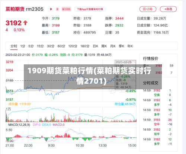
Task: Click the 3204 price axis label
Action: (x=9, y=70)
